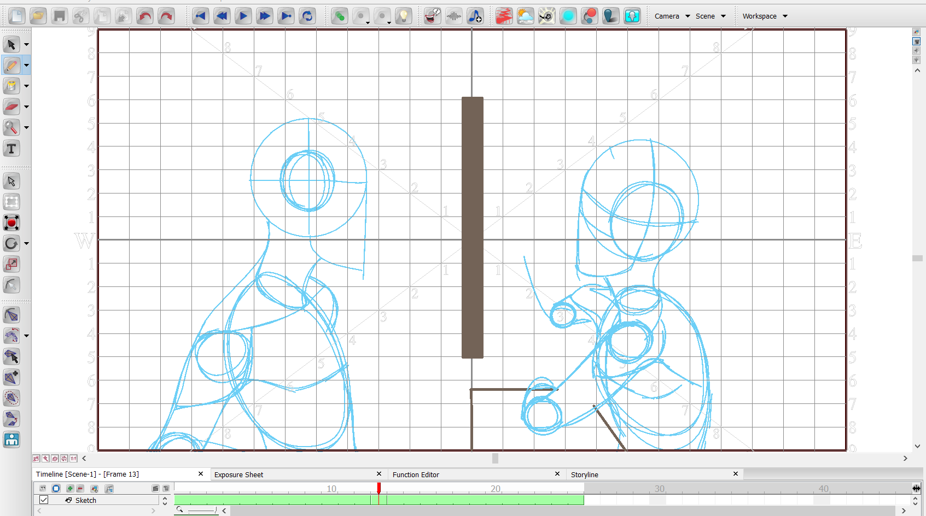Click the add sound music note icon
The height and width of the screenshot is (516, 926).
[475, 16]
